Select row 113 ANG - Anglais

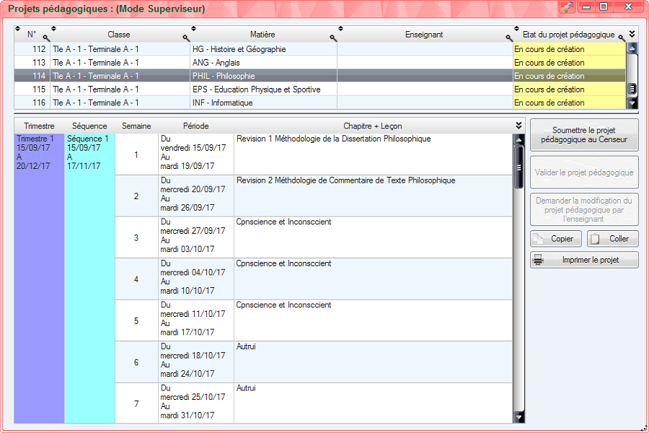pos(319,63)
